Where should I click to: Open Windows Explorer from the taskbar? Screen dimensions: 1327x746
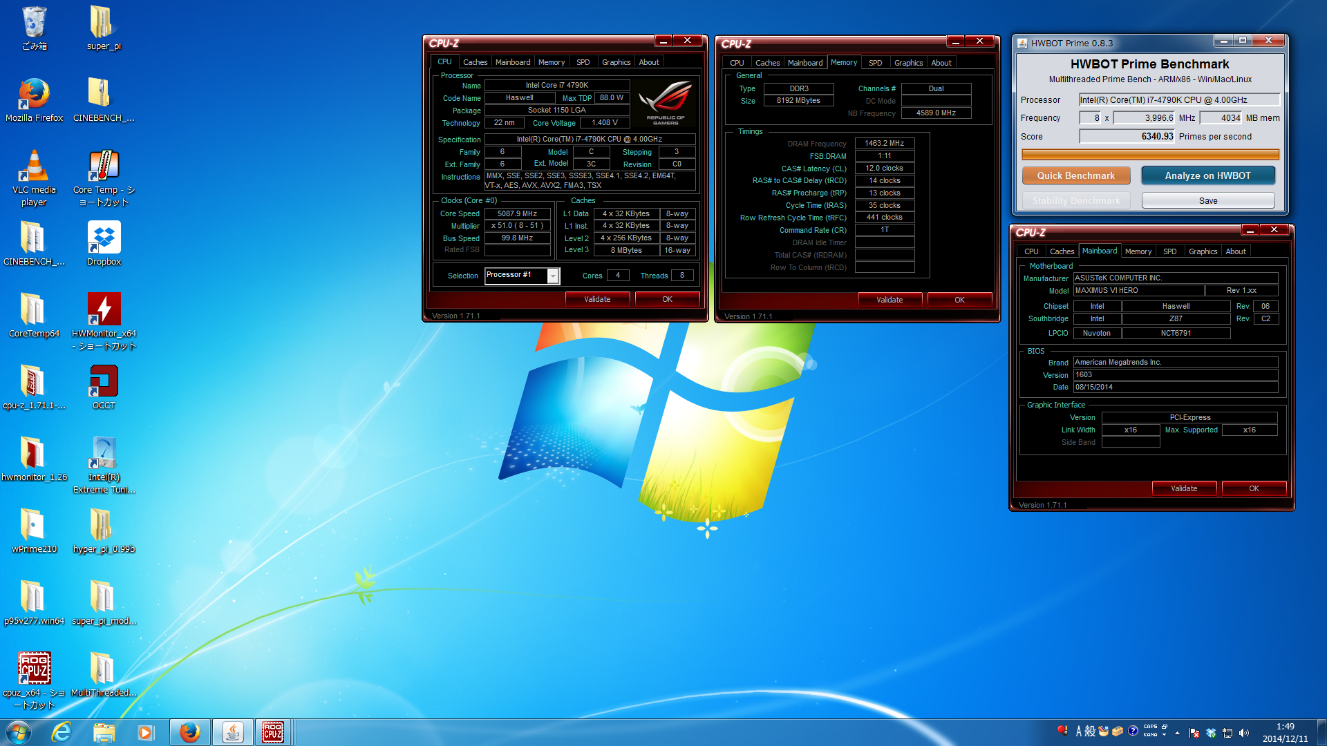tap(104, 732)
